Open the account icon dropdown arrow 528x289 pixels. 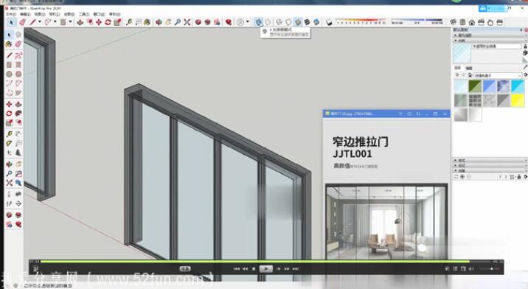pyautogui.click(x=248, y=22)
